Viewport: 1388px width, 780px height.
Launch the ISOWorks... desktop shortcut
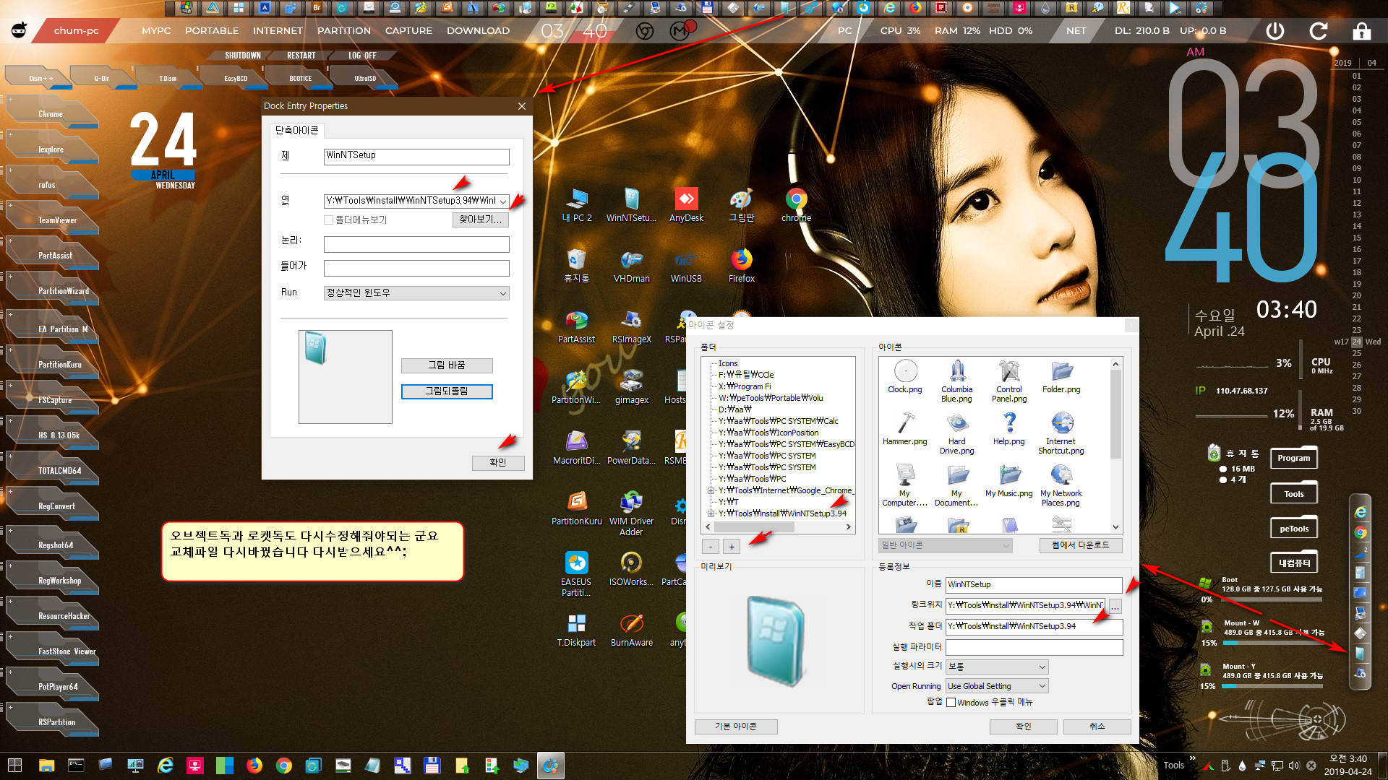631,568
